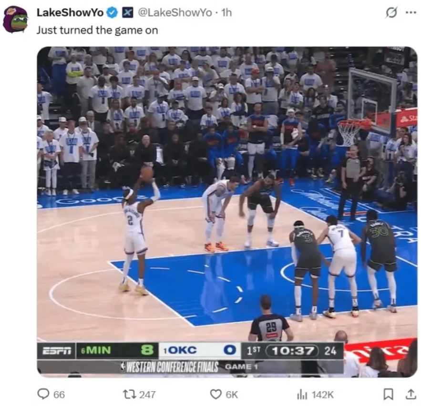Open the 1h timestamp link
The height and width of the screenshot is (406, 421).
[226, 12]
